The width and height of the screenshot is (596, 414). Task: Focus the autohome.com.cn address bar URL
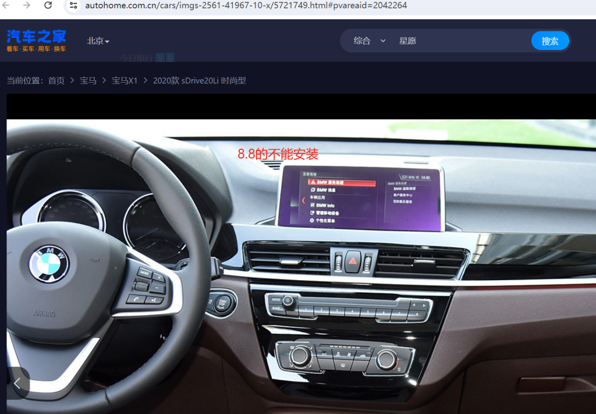tap(246, 6)
